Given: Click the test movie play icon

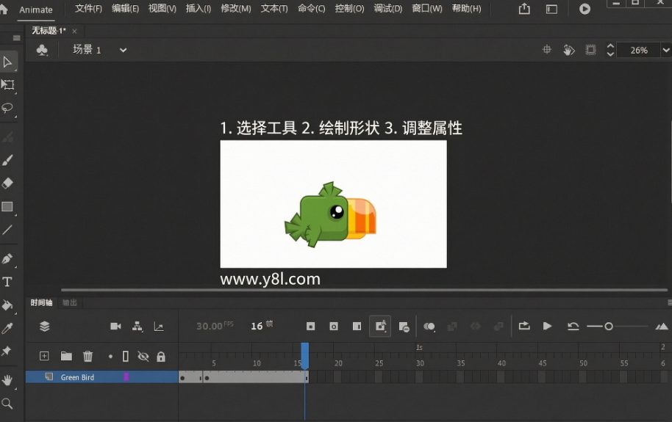Looking at the screenshot, I should 585,9.
